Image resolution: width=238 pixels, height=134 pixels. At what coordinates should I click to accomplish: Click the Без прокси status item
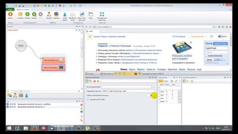pos(107,74)
